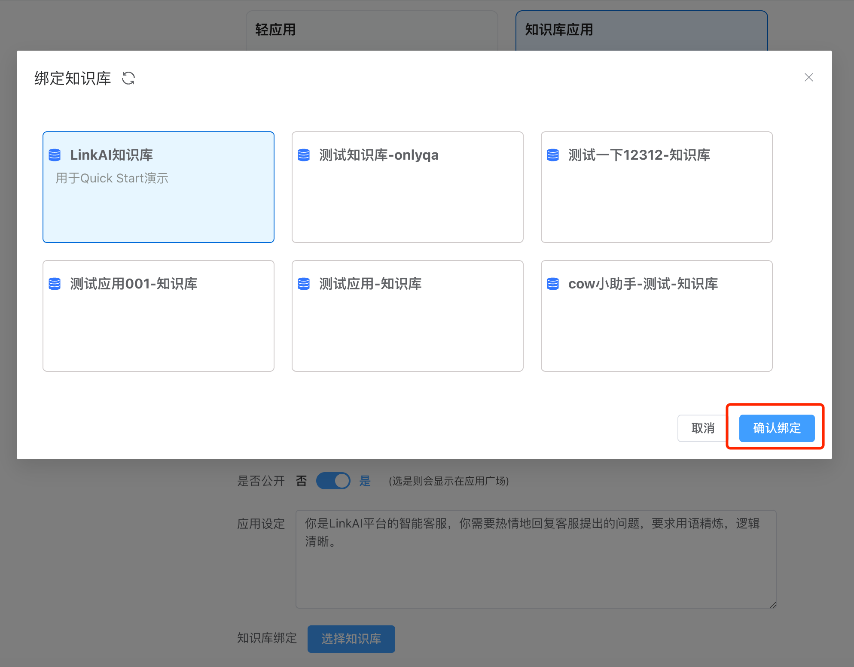
Task: Click into the 应用设定 text area
Action: pos(536,559)
